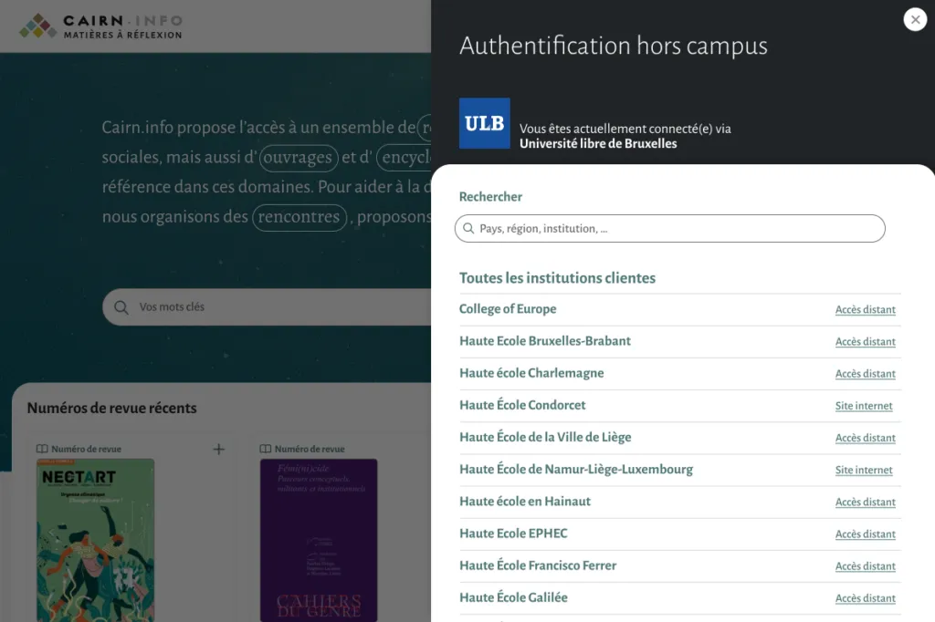The width and height of the screenshot is (935, 622).
Task: Click the magnifier icon in keyword search
Action: [x=121, y=307]
